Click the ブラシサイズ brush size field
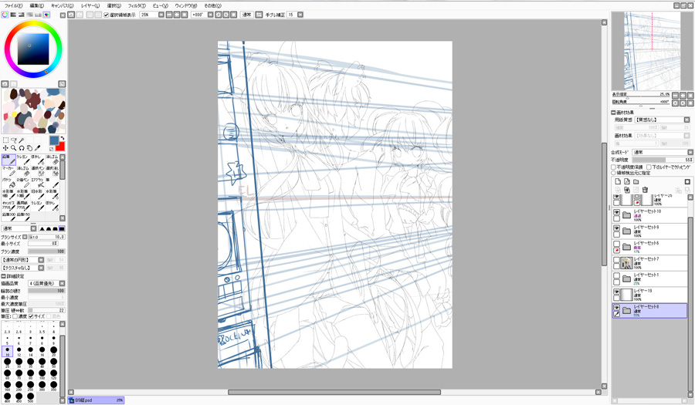The height and width of the screenshot is (405, 695). click(x=46, y=237)
